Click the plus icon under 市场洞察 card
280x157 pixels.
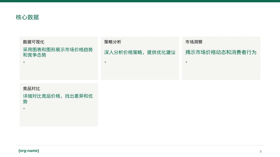pyautogui.click(x=186, y=62)
